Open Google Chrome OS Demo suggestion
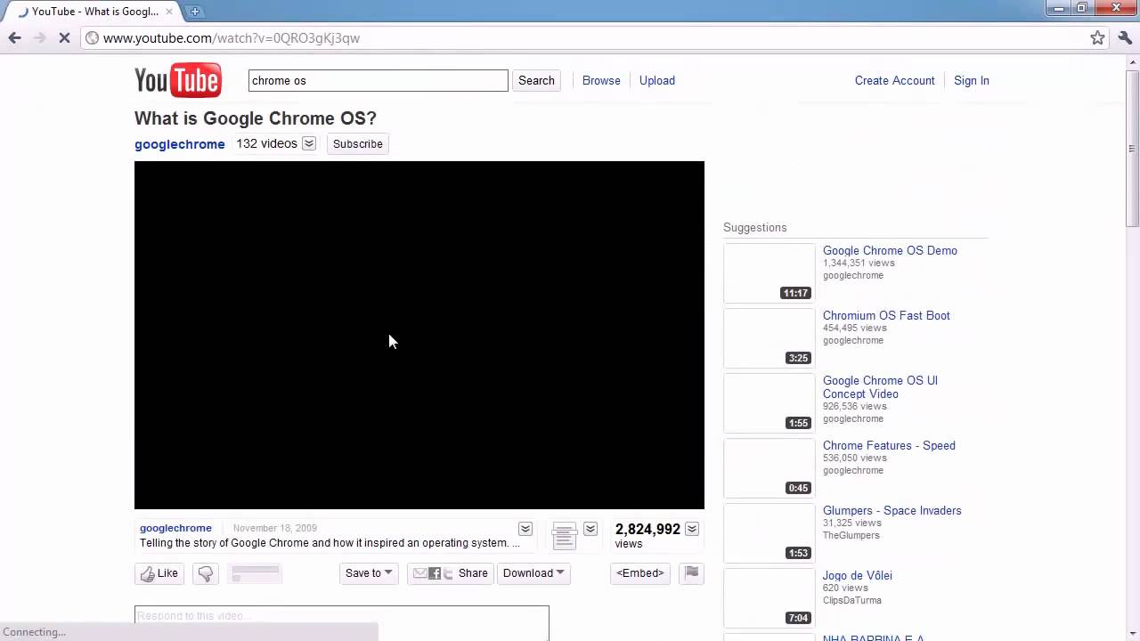Screen dimensions: 1140x641 click(890, 250)
